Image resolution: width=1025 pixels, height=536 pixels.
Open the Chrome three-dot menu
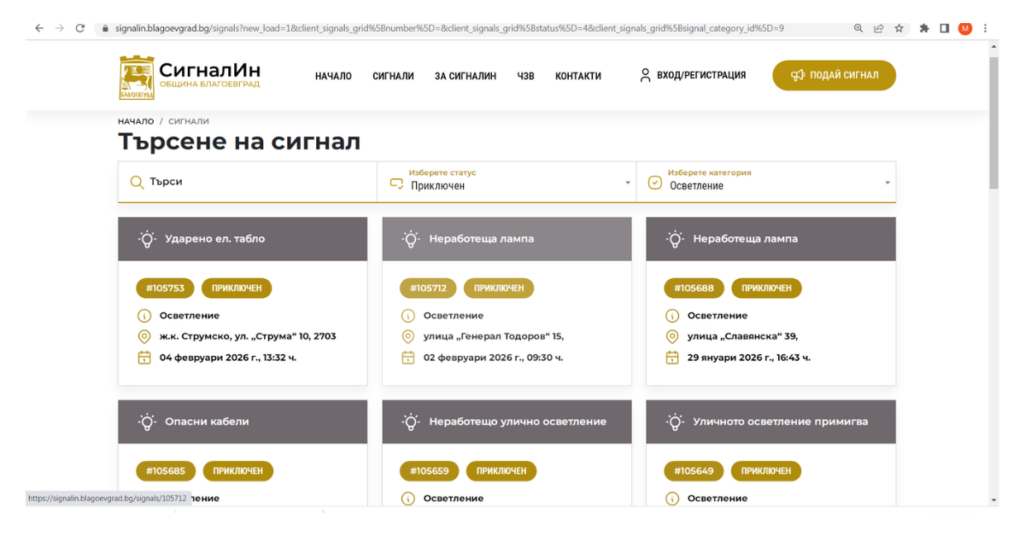coord(986,28)
